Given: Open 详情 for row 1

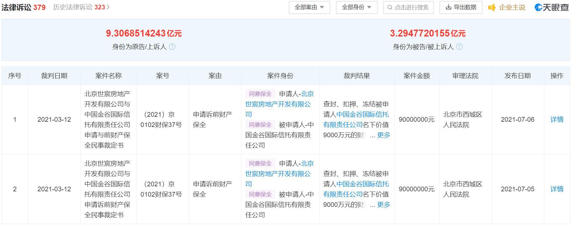Looking at the screenshot, I should coord(557,120).
